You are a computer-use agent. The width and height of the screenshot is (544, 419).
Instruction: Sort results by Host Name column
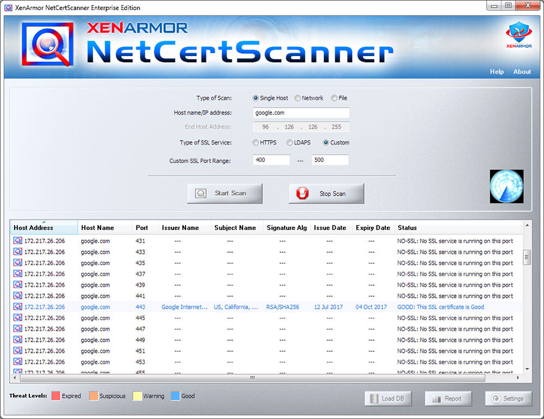(x=105, y=228)
